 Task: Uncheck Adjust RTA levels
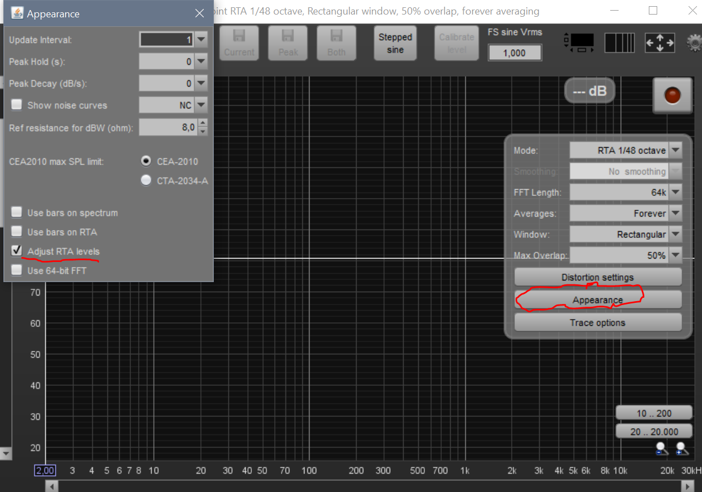[17, 251]
